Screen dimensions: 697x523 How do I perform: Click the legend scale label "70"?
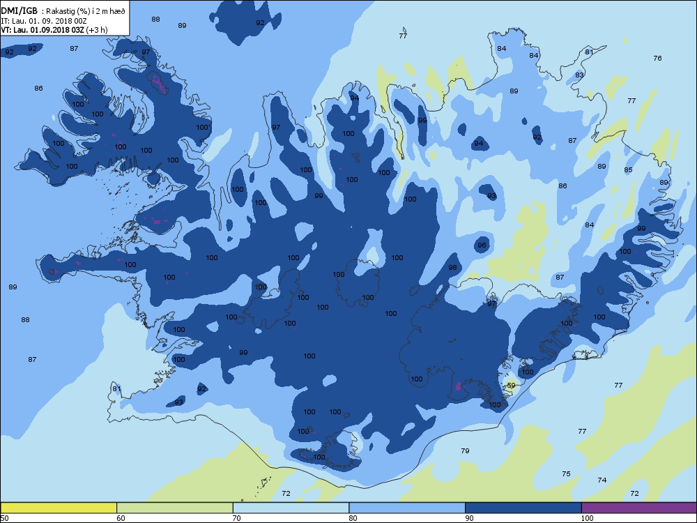coord(237,518)
